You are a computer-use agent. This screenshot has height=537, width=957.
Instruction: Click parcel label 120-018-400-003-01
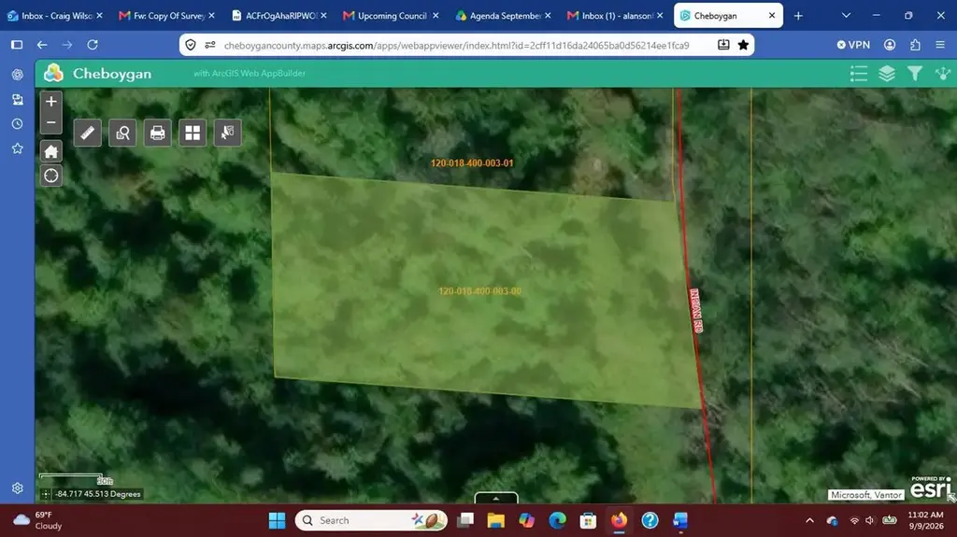pyautogui.click(x=472, y=163)
